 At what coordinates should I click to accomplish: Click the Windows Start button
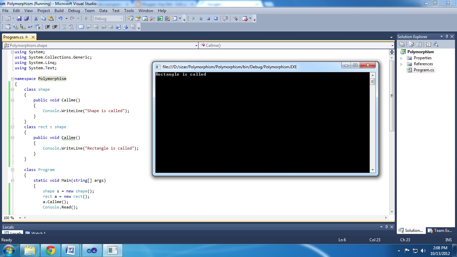9,250
